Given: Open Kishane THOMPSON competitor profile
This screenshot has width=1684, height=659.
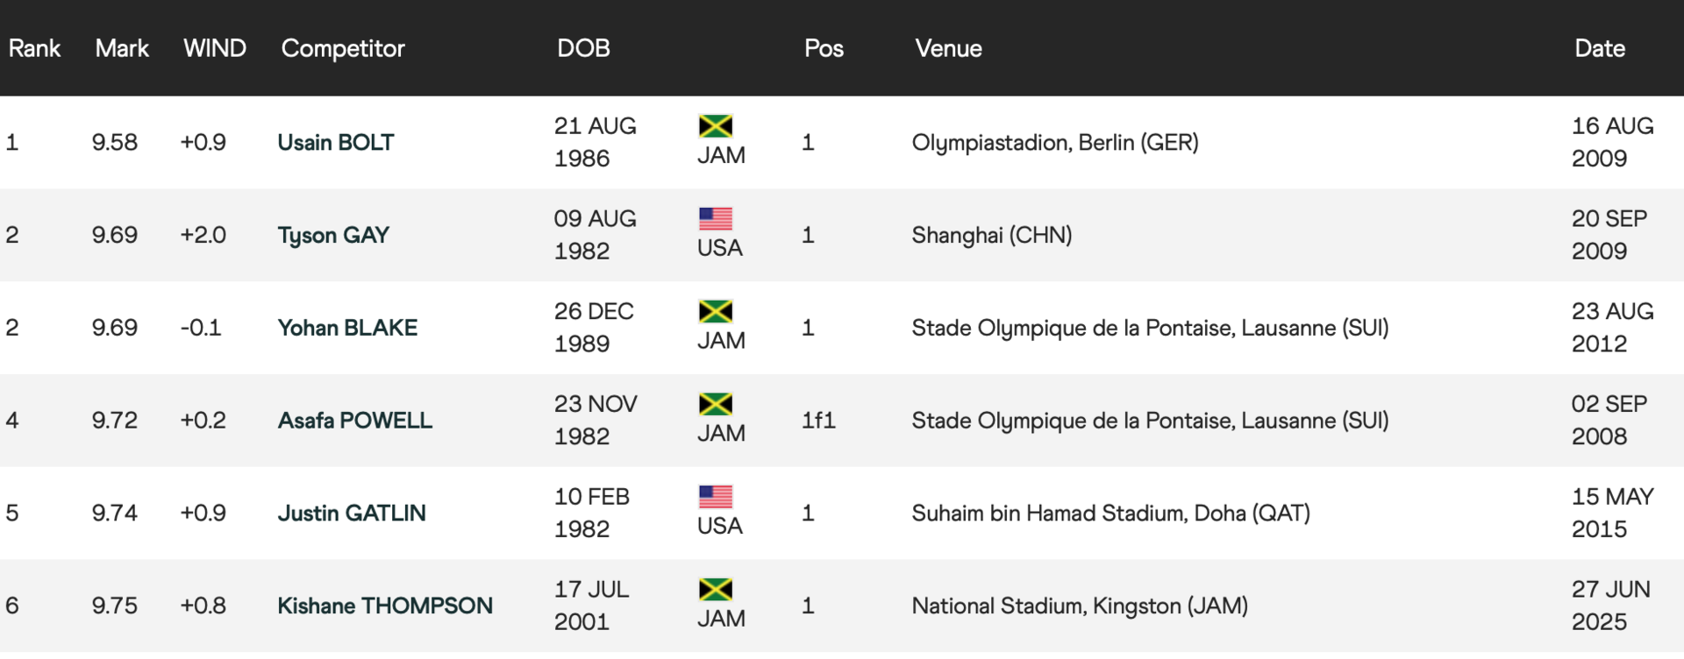Looking at the screenshot, I should (385, 606).
